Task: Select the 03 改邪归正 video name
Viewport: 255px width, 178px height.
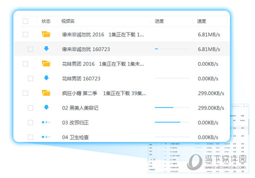Action: [x=76, y=123]
